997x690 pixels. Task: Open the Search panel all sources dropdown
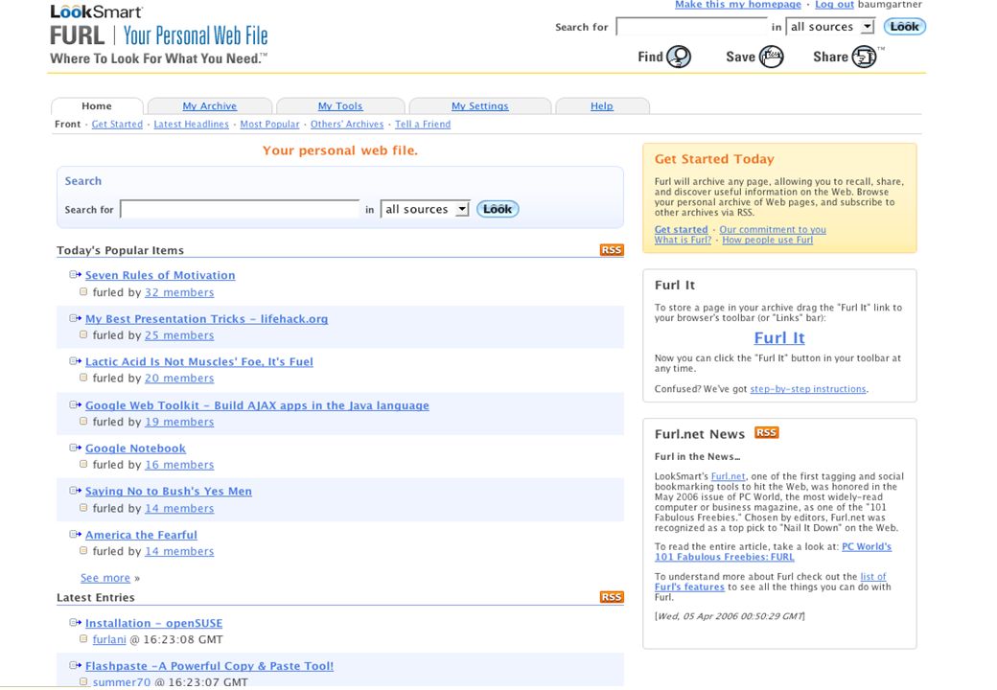(425, 209)
